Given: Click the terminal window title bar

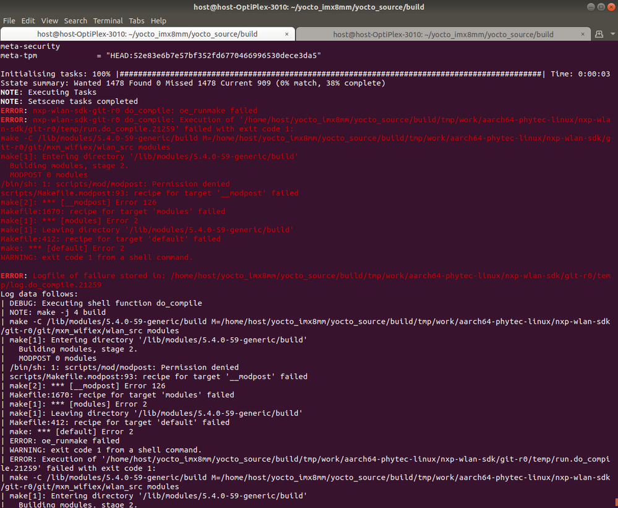Looking at the screenshot, I should coord(309,7).
